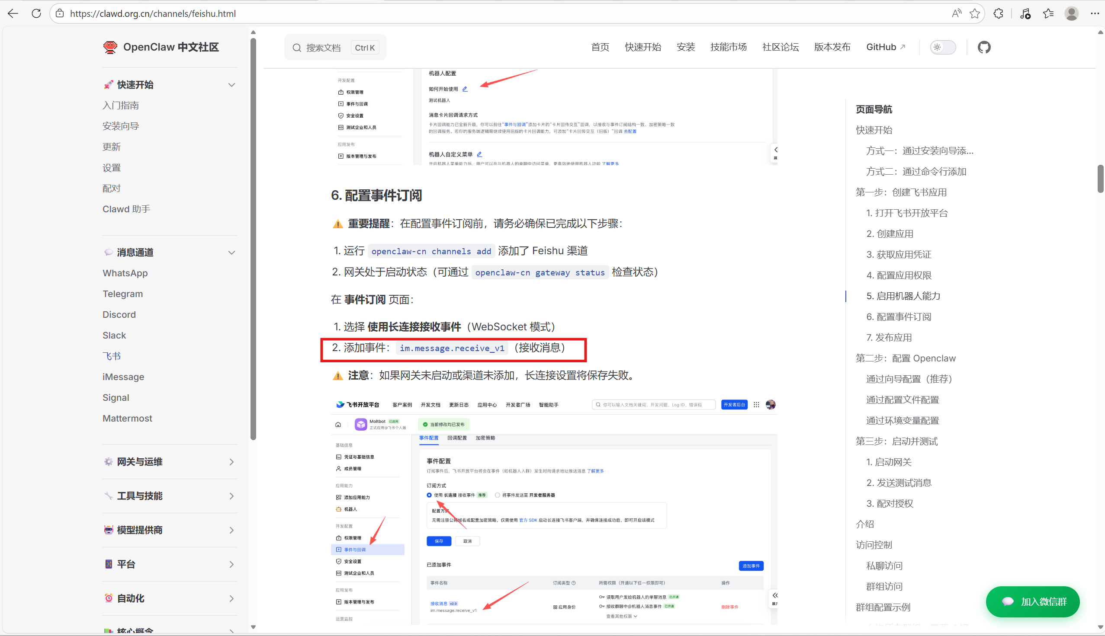The width and height of the screenshot is (1105, 636).
Task: Open the 社区论坛 nav menu item
Action: click(780, 47)
